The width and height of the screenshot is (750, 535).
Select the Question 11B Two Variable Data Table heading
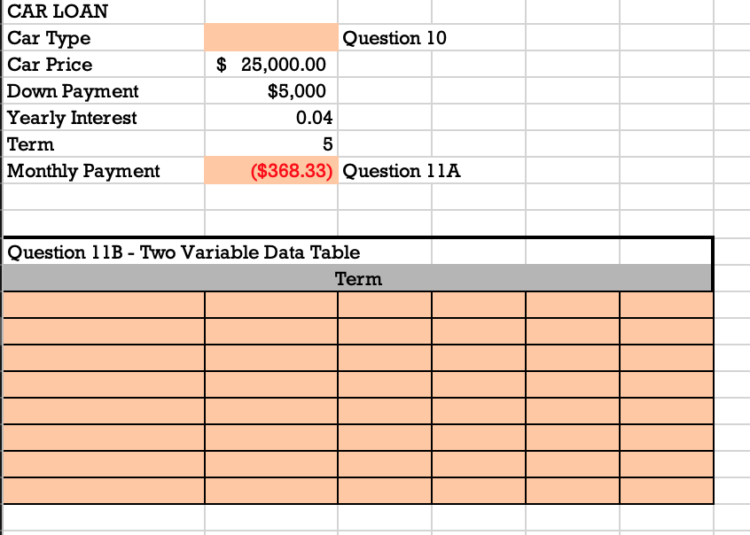coord(184,252)
